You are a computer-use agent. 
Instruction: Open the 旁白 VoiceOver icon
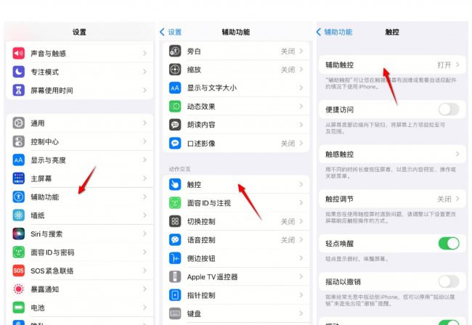(175, 51)
